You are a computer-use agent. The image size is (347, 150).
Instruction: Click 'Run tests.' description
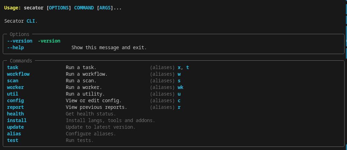tap(80, 140)
